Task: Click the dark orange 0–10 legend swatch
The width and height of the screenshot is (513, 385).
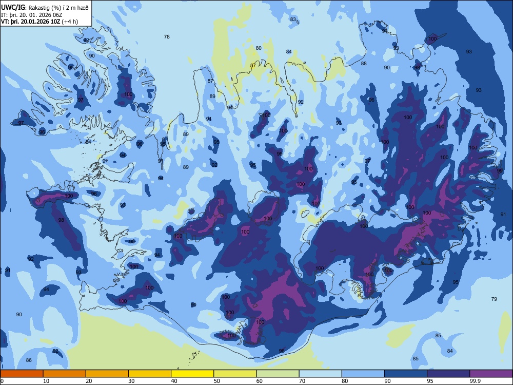Action: pos(22,374)
